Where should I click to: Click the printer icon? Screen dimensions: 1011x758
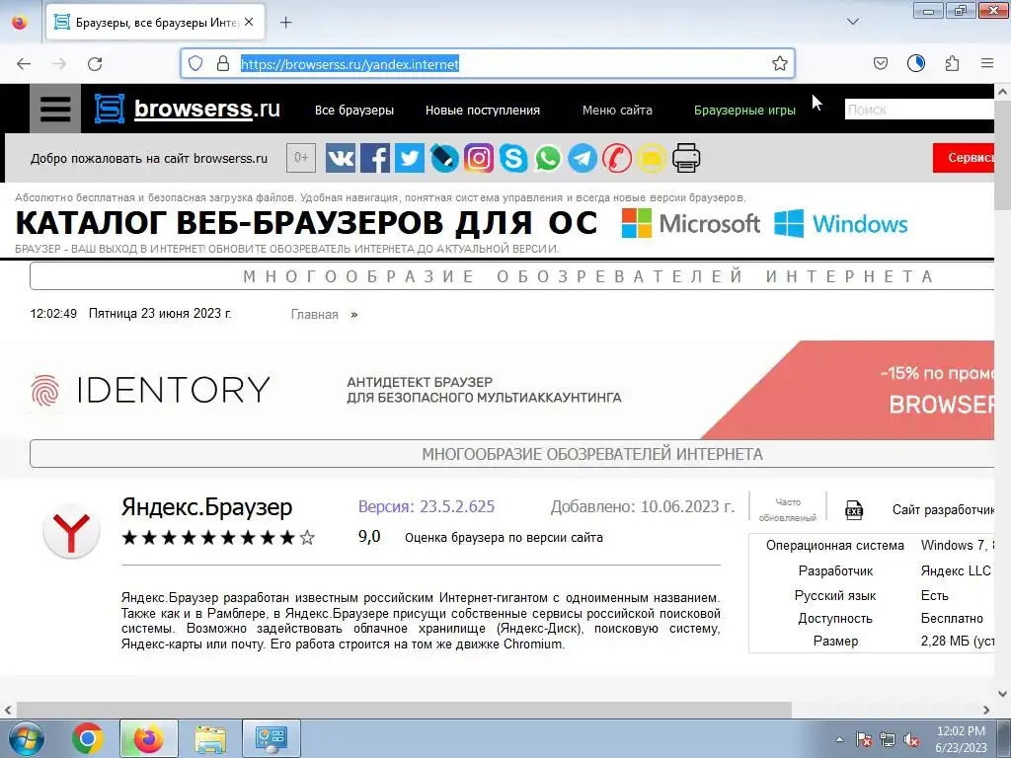tap(686, 158)
